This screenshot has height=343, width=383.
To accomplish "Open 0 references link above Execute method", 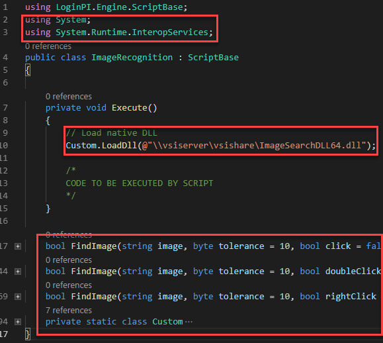I will click(x=69, y=96).
